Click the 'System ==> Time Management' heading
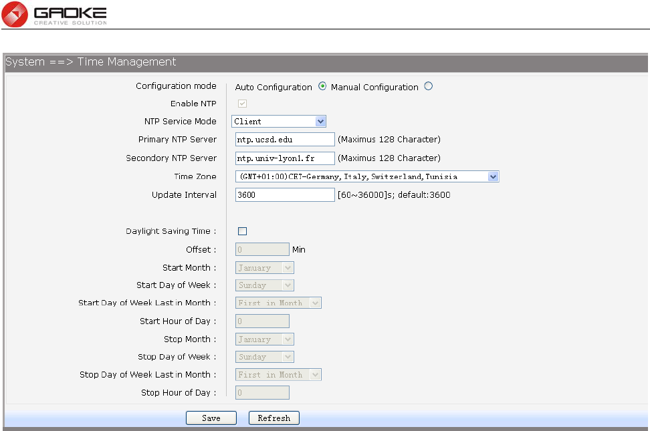 pyautogui.click(x=91, y=61)
